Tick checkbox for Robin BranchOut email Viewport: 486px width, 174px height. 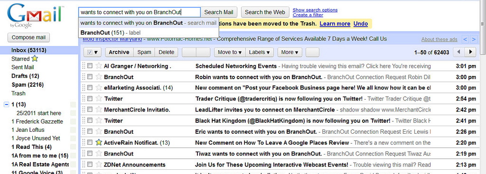coord(90,76)
